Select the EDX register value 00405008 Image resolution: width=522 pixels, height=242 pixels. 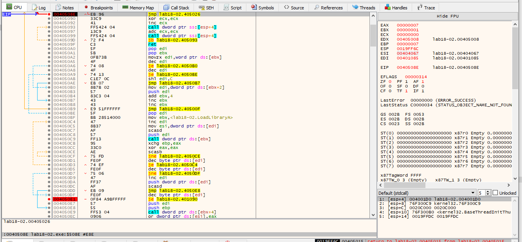pyautogui.click(x=408, y=39)
